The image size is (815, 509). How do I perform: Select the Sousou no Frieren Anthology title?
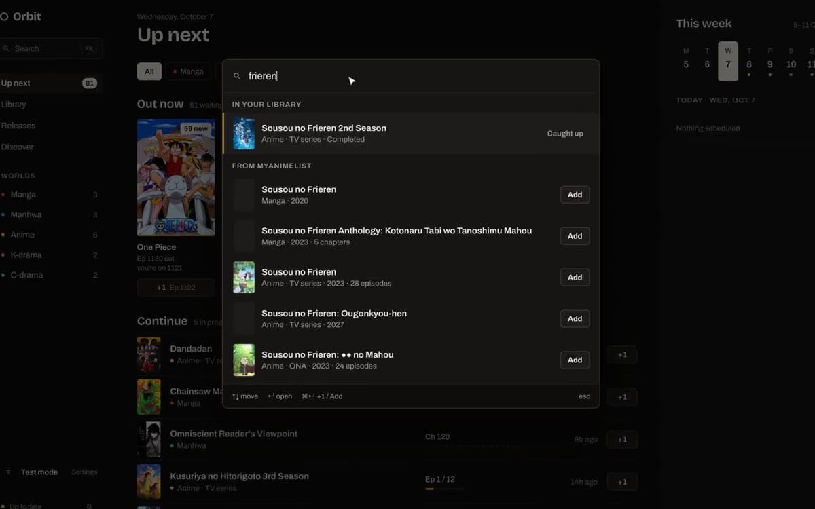[397, 231]
